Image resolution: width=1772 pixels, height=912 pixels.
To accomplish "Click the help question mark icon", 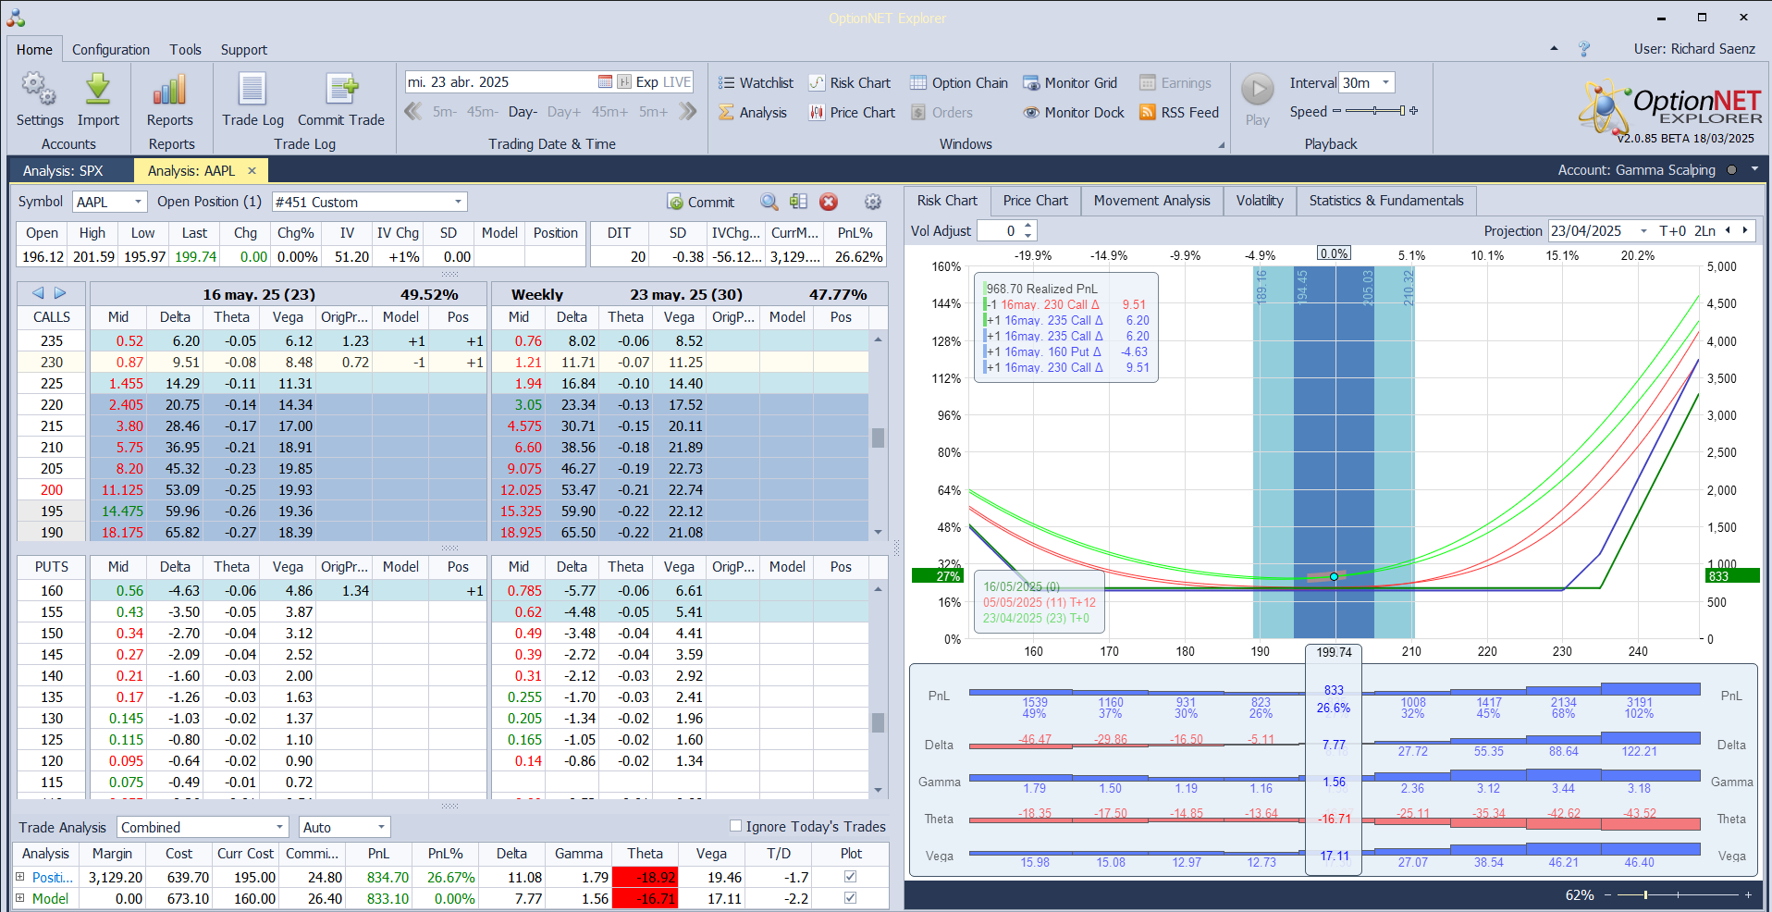I will 1584,49.
